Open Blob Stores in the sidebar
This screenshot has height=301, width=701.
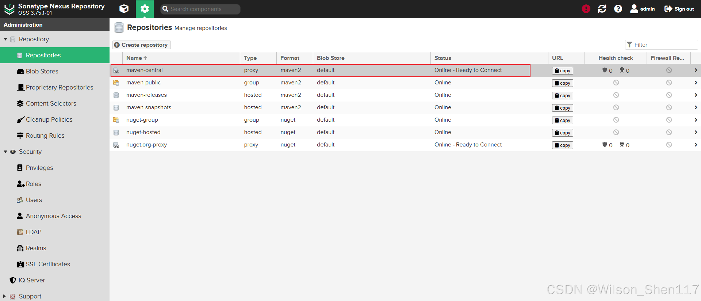coord(55,71)
